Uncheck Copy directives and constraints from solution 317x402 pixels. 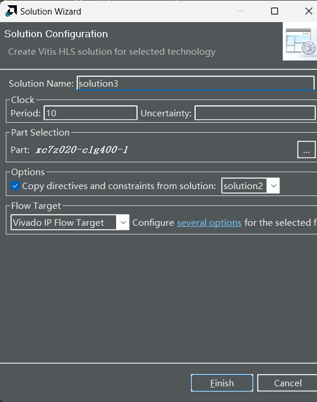tap(15, 186)
